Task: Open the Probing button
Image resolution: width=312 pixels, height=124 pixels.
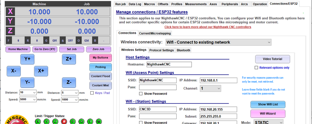Action: (x=101, y=67)
